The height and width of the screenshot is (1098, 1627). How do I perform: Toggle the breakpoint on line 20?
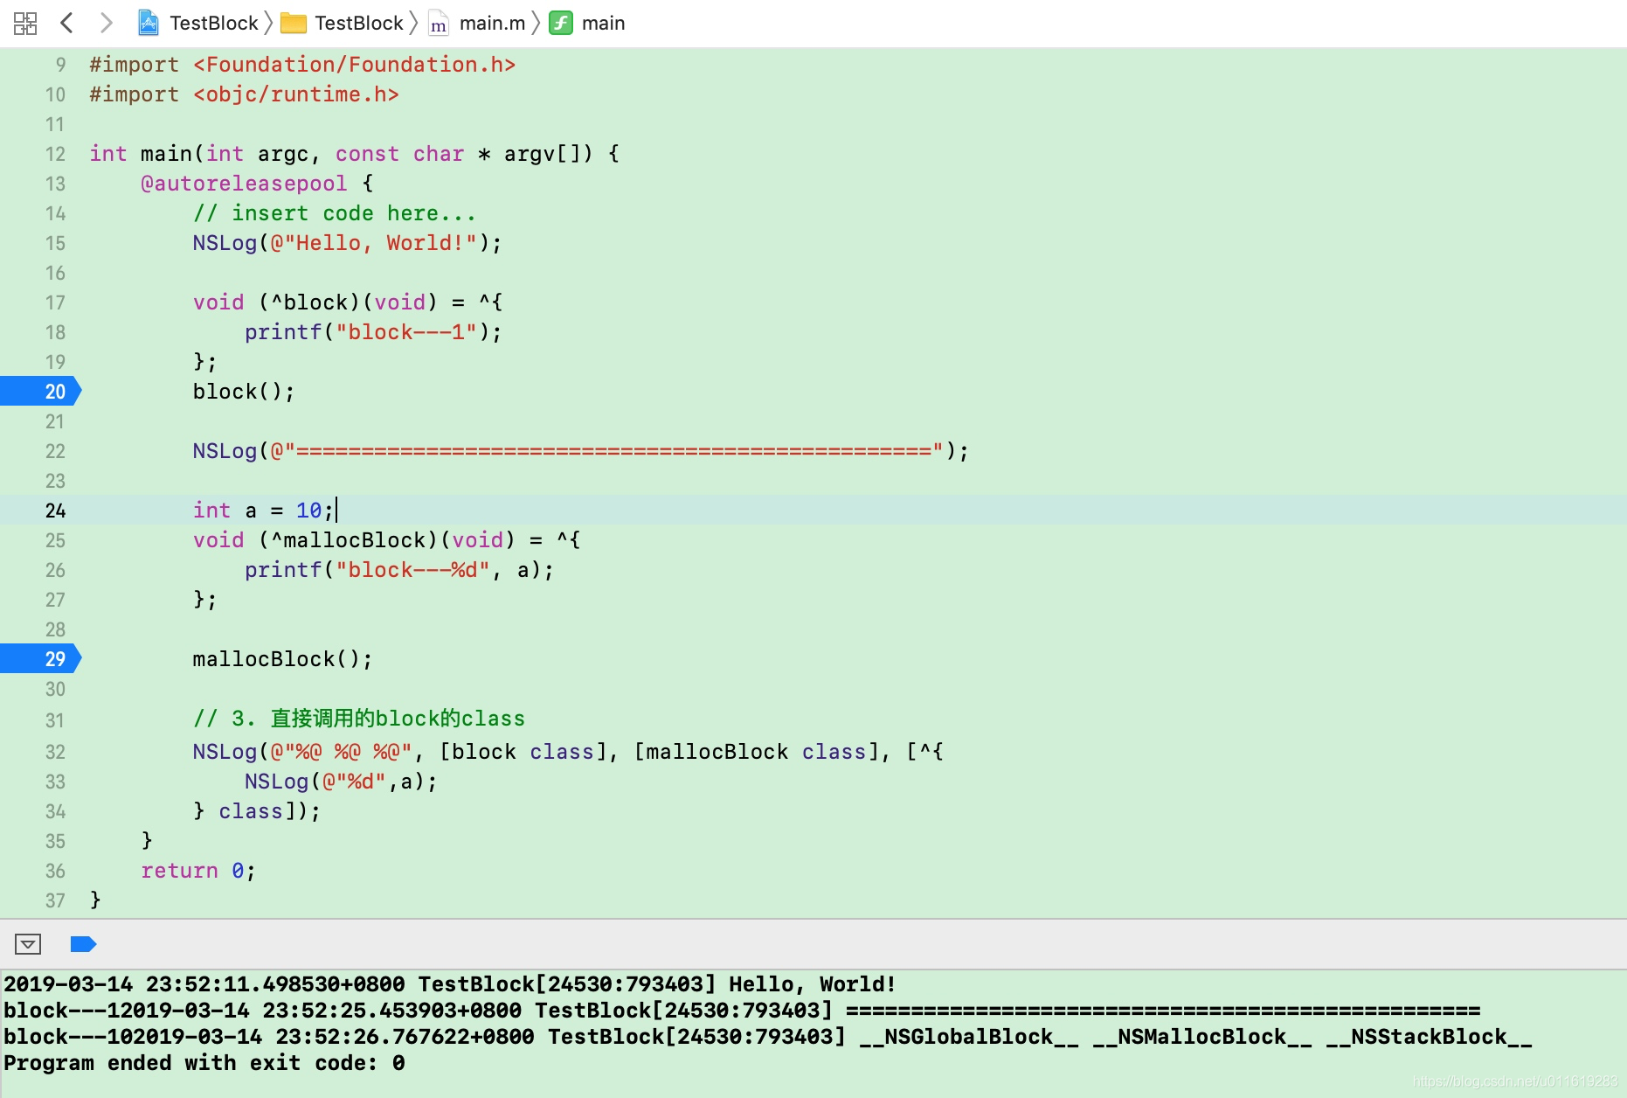coord(41,391)
